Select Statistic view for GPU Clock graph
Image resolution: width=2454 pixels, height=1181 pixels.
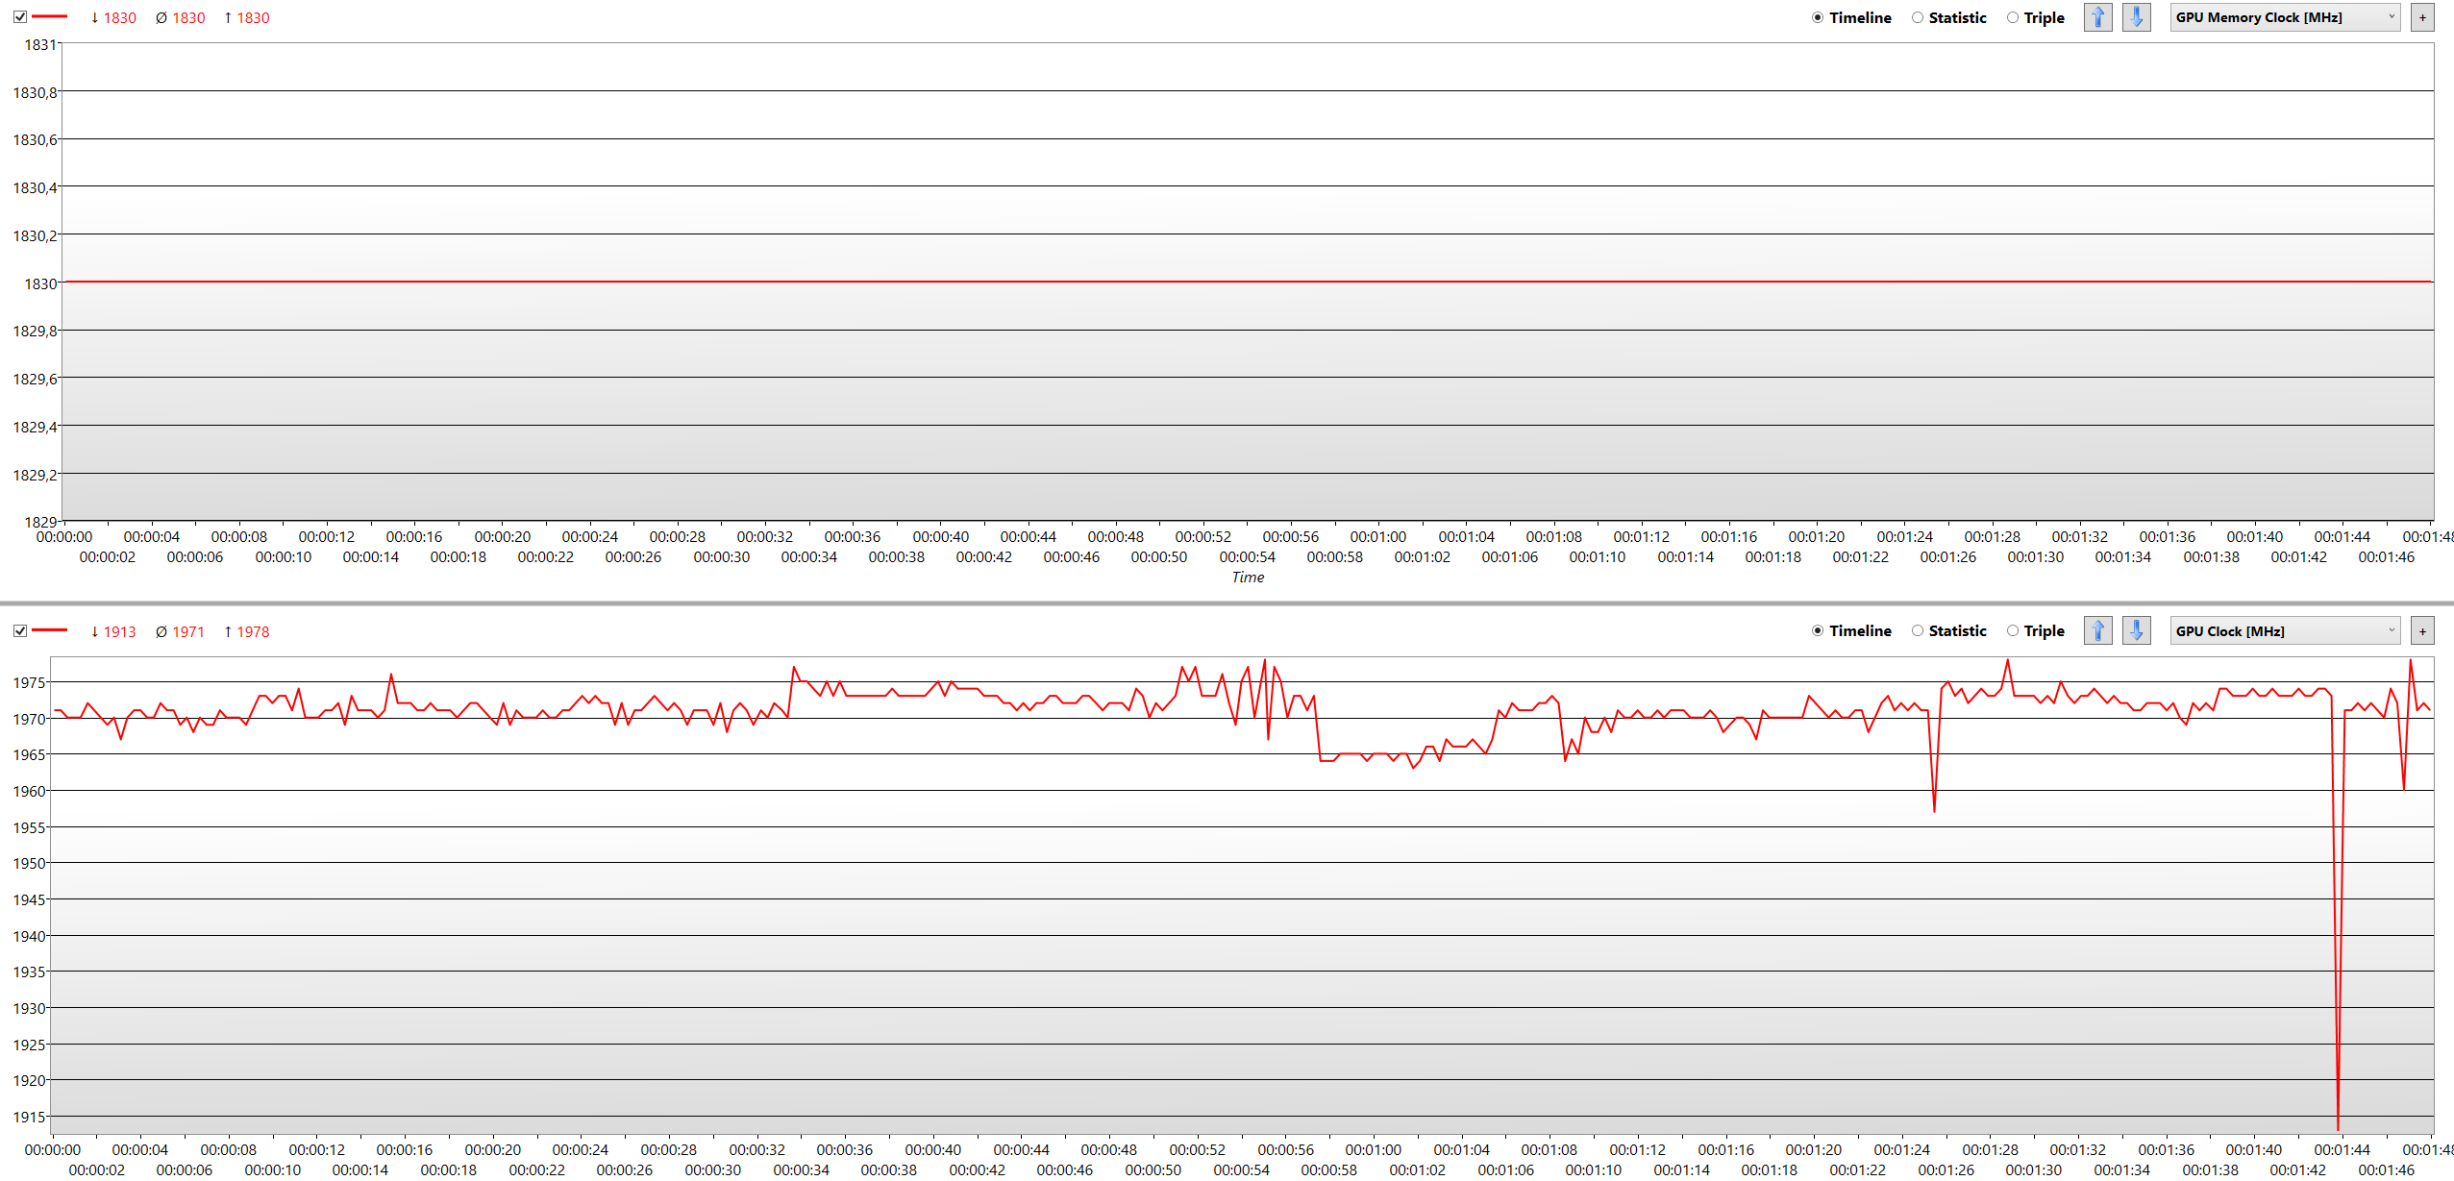1948,631
